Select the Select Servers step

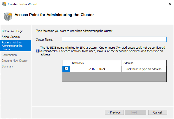(11, 37)
